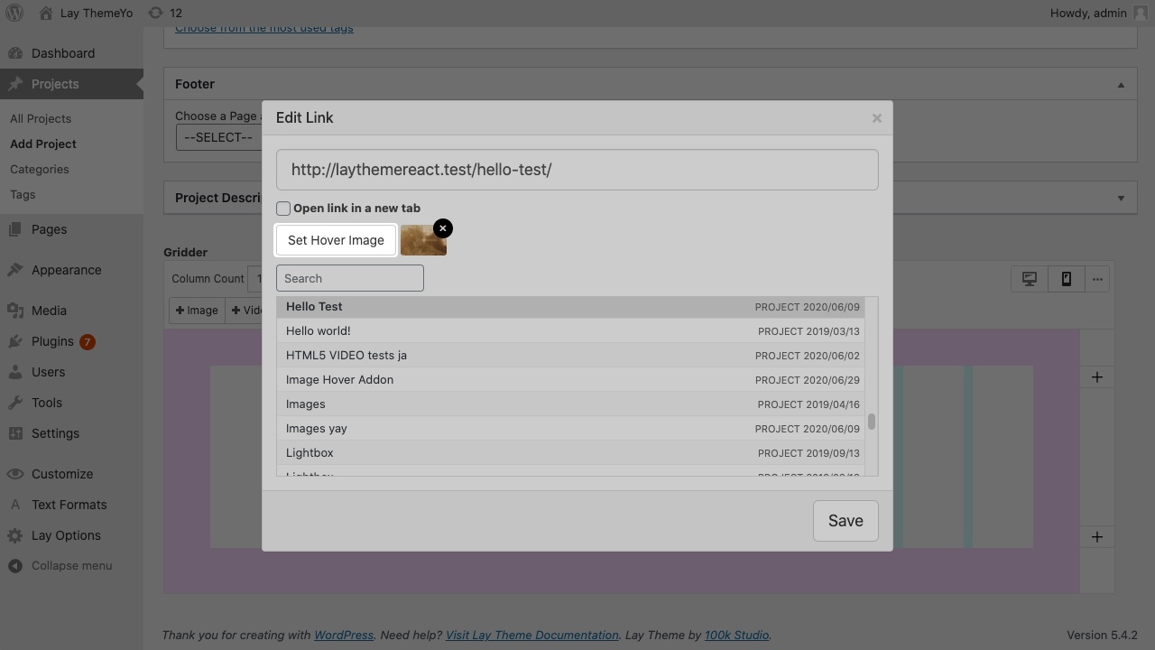The height and width of the screenshot is (650, 1155).
Task: Click the link URL input field
Action: (577, 170)
